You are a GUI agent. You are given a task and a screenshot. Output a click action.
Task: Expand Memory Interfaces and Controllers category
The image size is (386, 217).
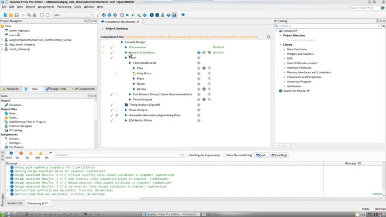tap(284, 72)
